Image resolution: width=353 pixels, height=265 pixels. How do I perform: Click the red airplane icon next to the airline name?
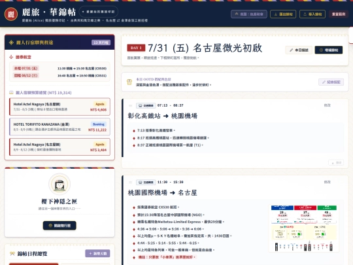11,57
